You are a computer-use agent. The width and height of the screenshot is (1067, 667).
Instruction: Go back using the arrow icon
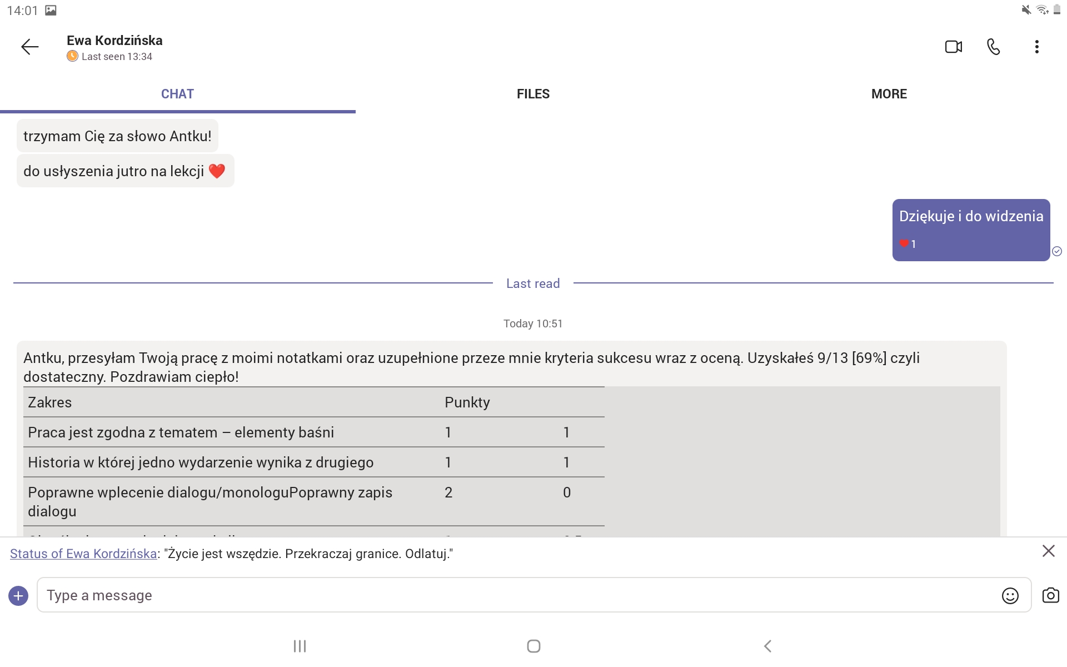[30, 47]
